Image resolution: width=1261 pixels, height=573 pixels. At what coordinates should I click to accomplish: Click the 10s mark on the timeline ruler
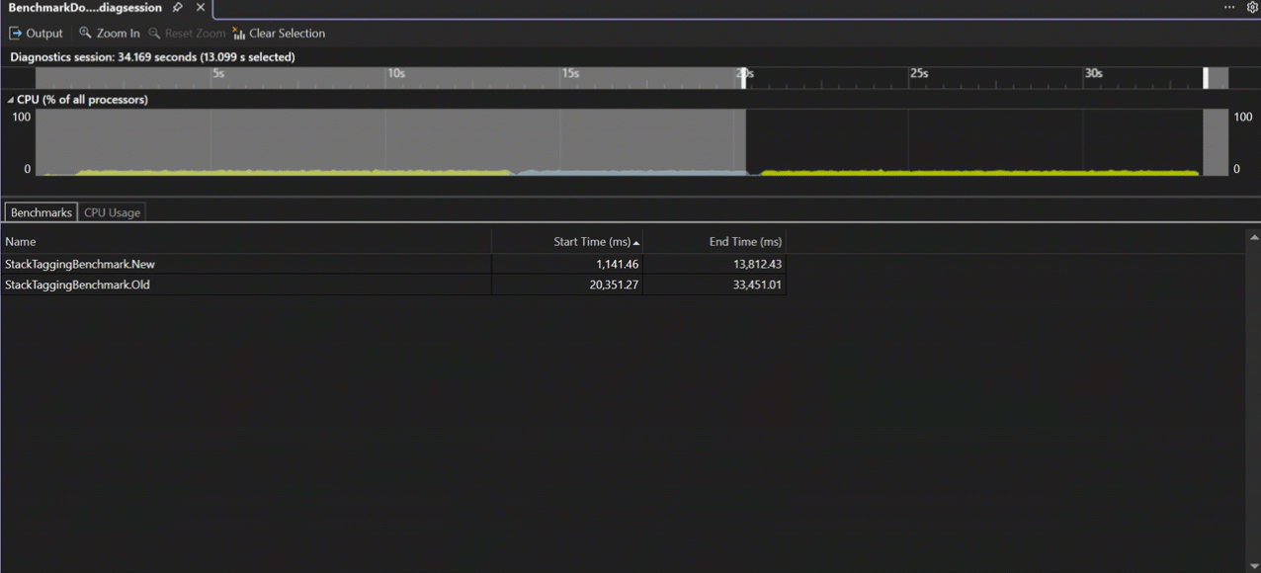(x=395, y=74)
